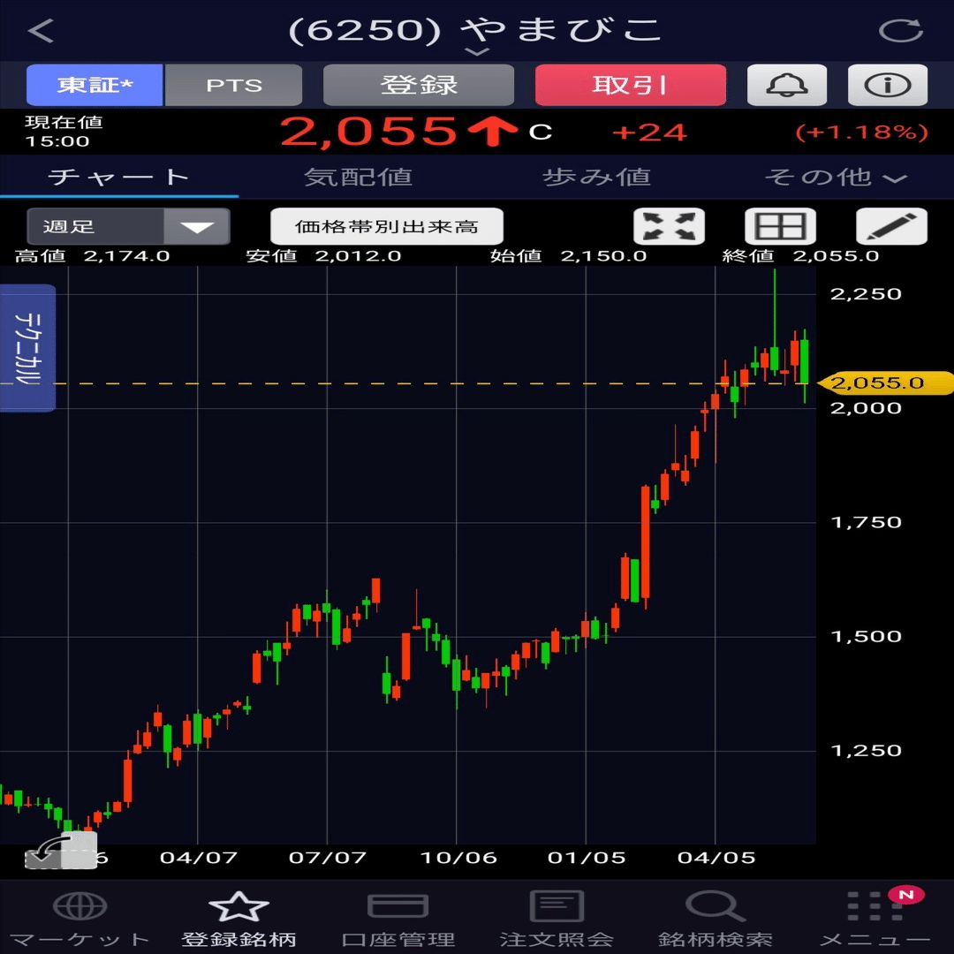The height and width of the screenshot is (954, 954).
Task: Click the 現在値 15:00 label
Action: 64,132
